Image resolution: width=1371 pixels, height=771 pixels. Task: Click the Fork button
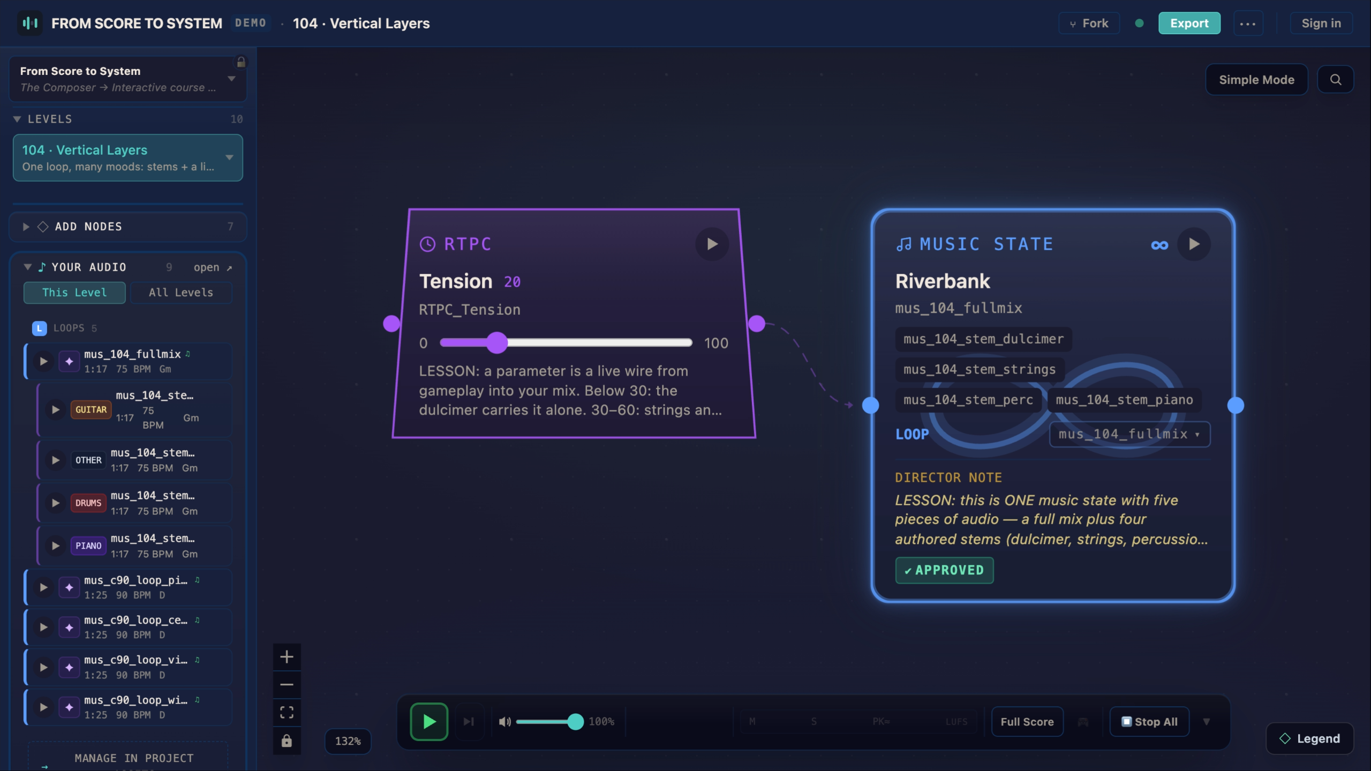[1089, 24]
